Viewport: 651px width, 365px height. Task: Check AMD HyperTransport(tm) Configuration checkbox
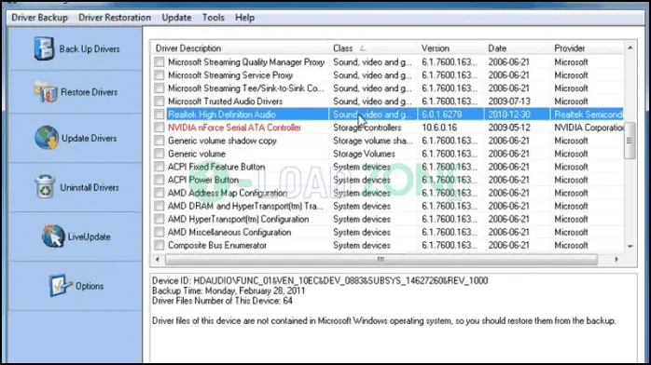coord(159,219)
